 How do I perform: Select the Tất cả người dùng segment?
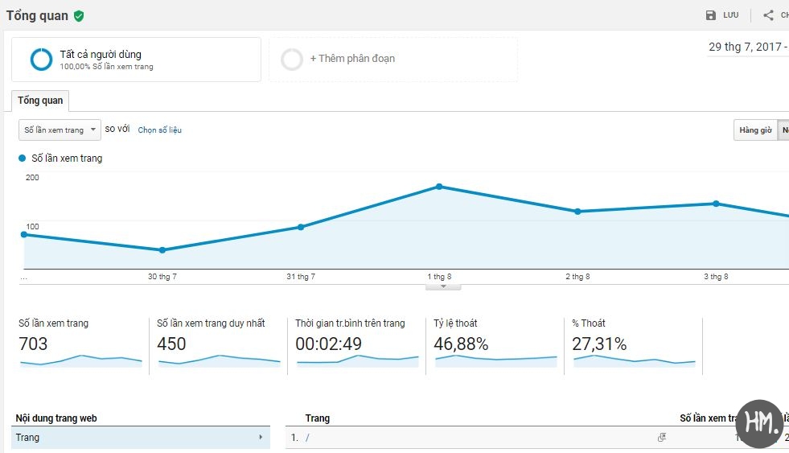coord(136,60)
